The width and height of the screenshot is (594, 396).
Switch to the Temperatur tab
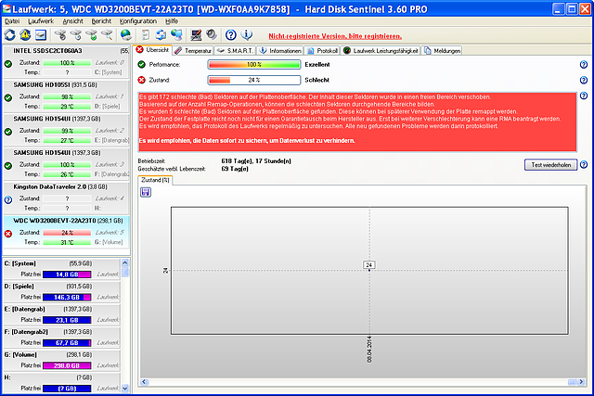tap(193, 51)
